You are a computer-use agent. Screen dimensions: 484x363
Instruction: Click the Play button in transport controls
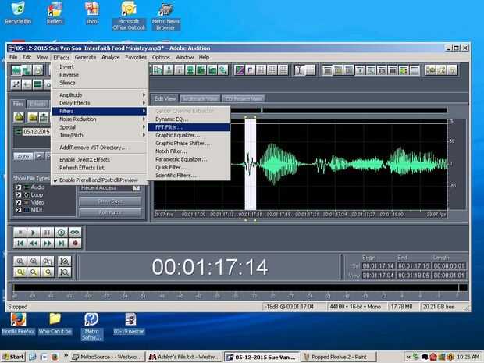pyautogui.click(x=33, y=233)
